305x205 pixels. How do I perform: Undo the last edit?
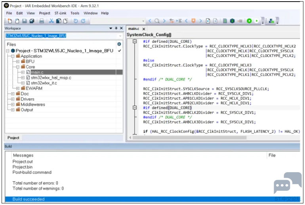click(x=76, y=21)
